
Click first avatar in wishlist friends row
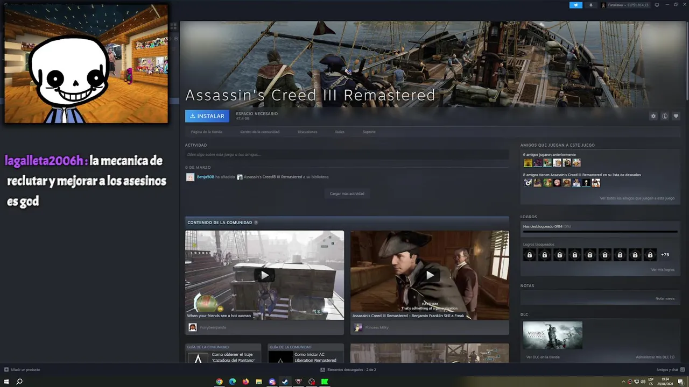[x=528, y=183]
